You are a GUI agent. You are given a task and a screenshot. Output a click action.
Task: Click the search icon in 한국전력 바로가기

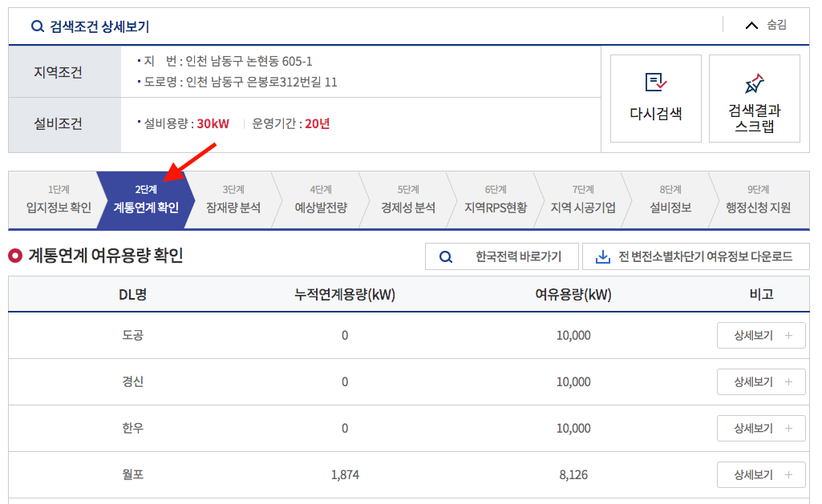point(446,256)
